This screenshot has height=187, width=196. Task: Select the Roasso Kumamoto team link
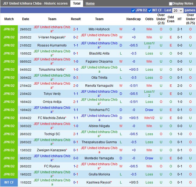click(x=52, y=45)
